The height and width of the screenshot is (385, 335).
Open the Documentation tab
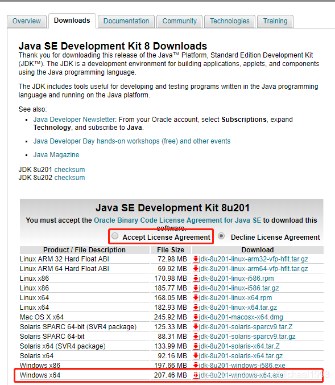[126, 21]
